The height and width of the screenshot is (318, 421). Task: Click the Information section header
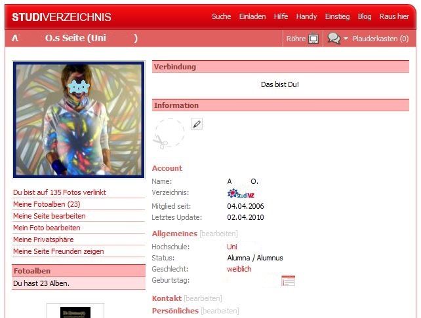(281, 105)
